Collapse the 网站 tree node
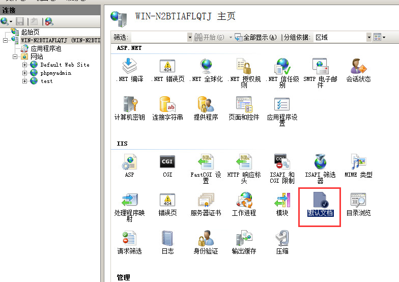 tap(15, 57)
